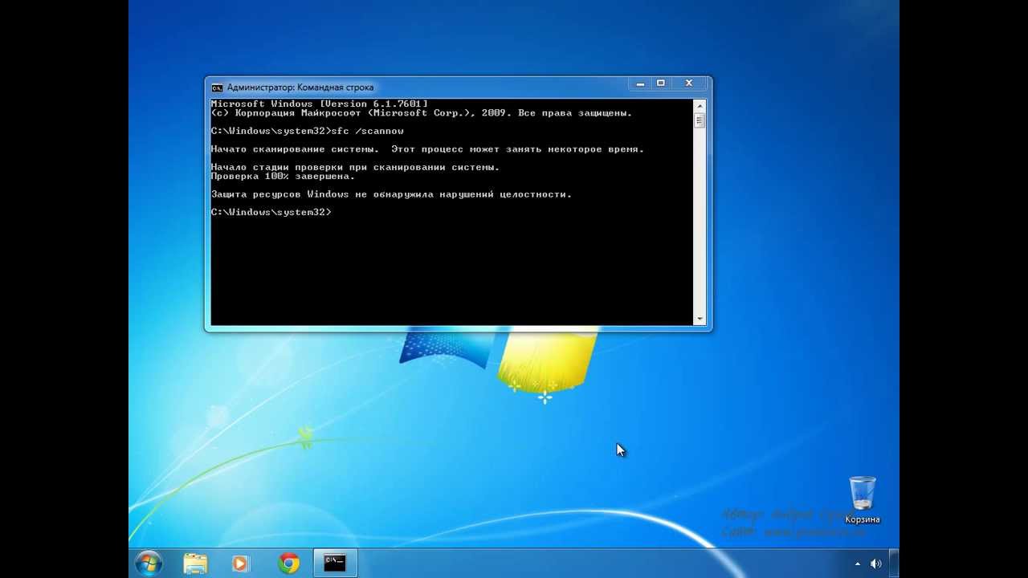Show hidden tray icons arrow
Screen dimensions: 1028x578
856,564
